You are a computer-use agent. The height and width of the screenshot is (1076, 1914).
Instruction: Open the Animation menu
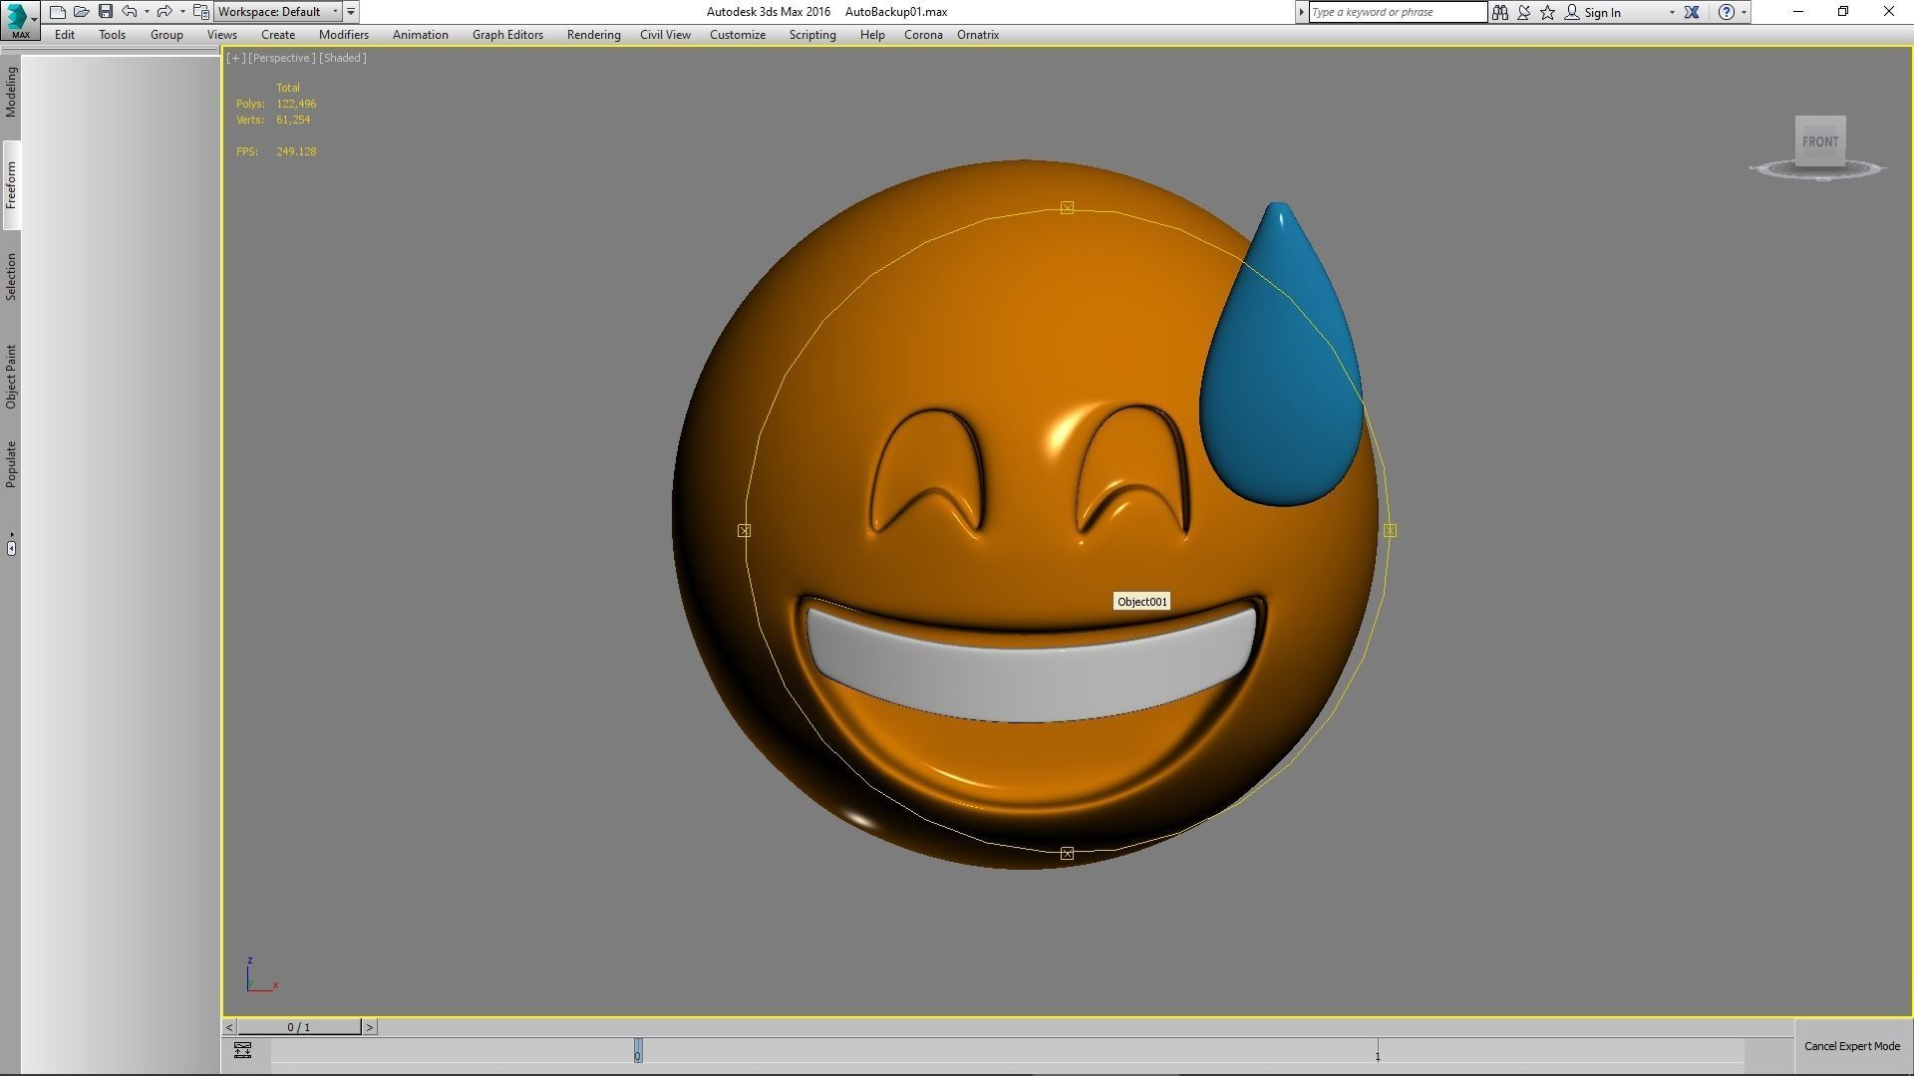pyautogui.click(x=421, y=35)
